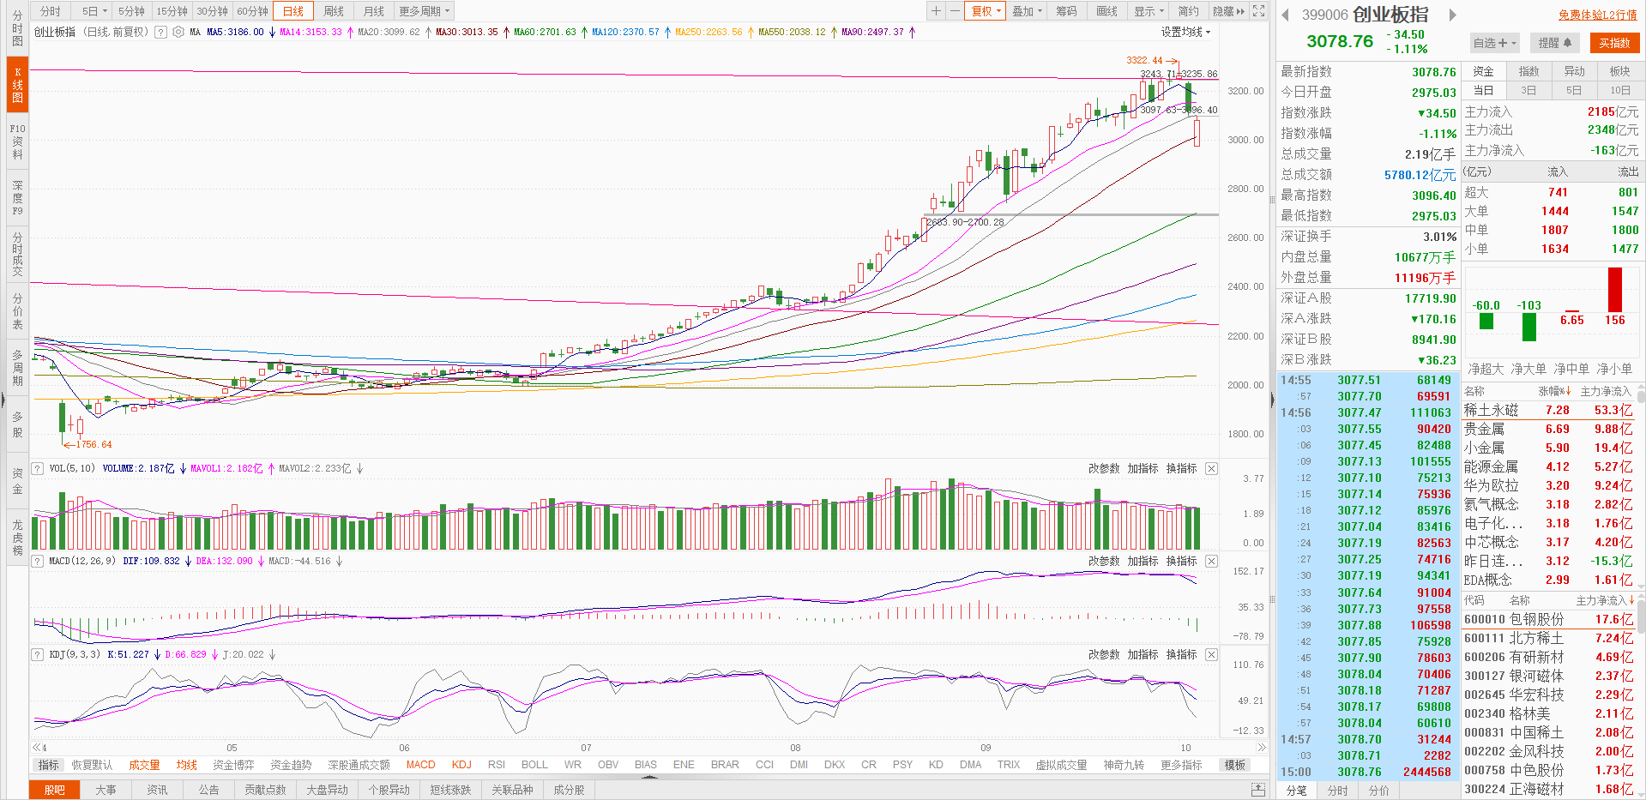
Task: Go to previous index using left arrow
Action: pyautogui.click(x=1285, y=15)
